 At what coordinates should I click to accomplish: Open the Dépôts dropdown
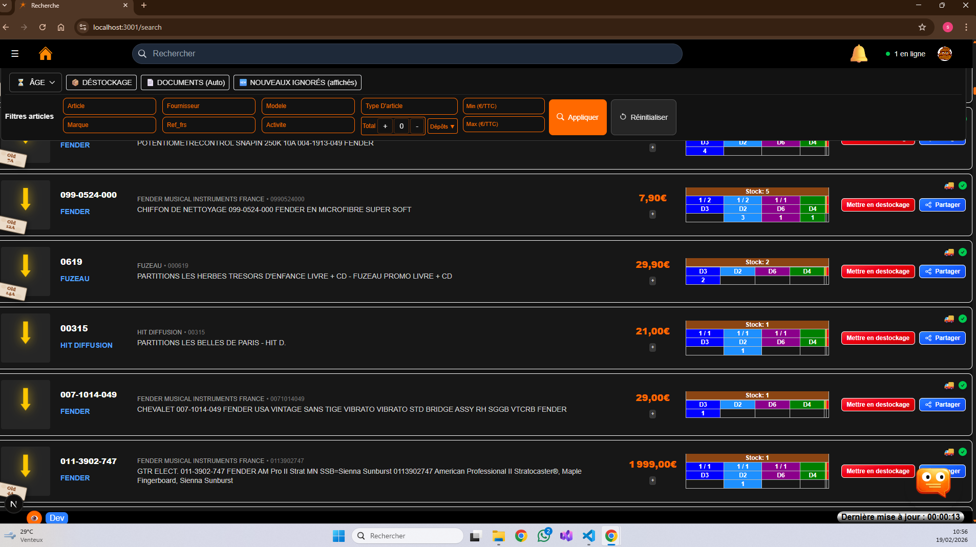click(442, 127)
